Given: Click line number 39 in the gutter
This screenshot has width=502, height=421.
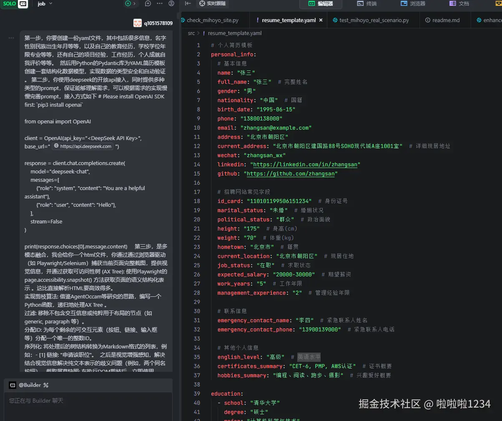Looking at the screenshot, I should pos(197,394).
